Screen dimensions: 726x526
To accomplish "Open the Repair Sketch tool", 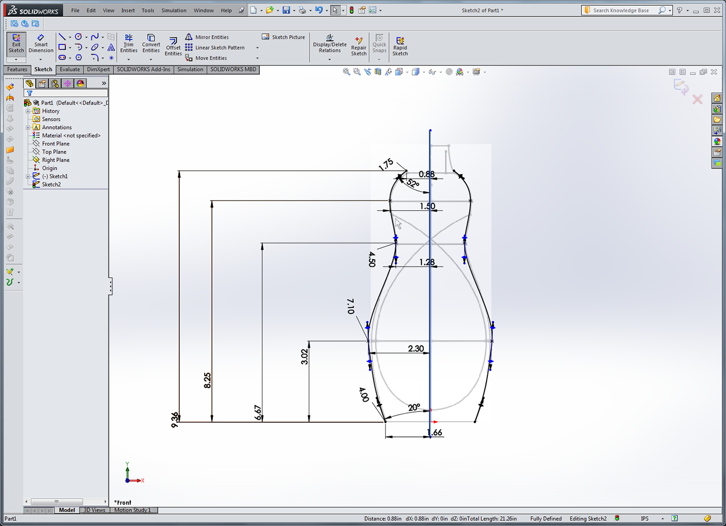I will pos(358,46).
